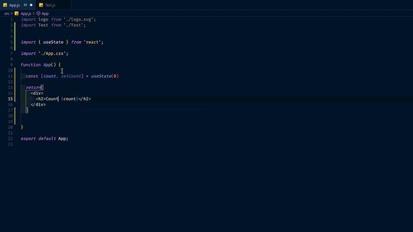This screenshot has width=413, height=232.
Task: Click 'App;' on export line
Action: pyautogui.click(x=63, y=139)
